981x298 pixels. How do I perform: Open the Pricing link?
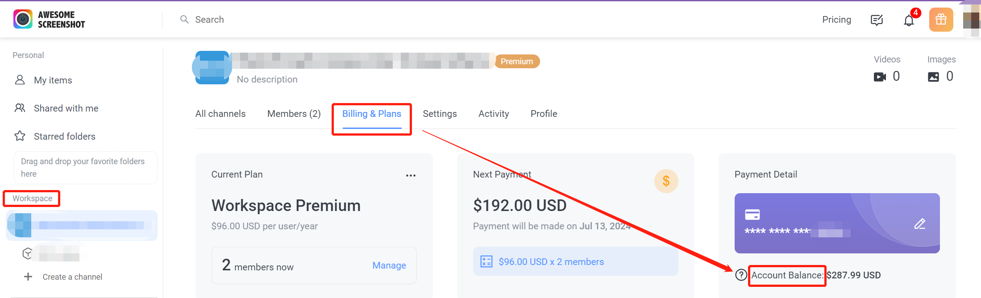pyautogui.click(x=836, y=20)
